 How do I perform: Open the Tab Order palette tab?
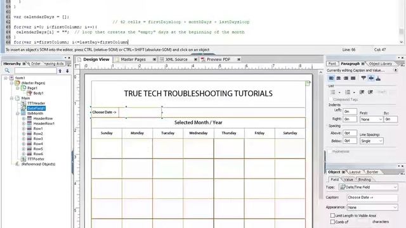[36, 63]
